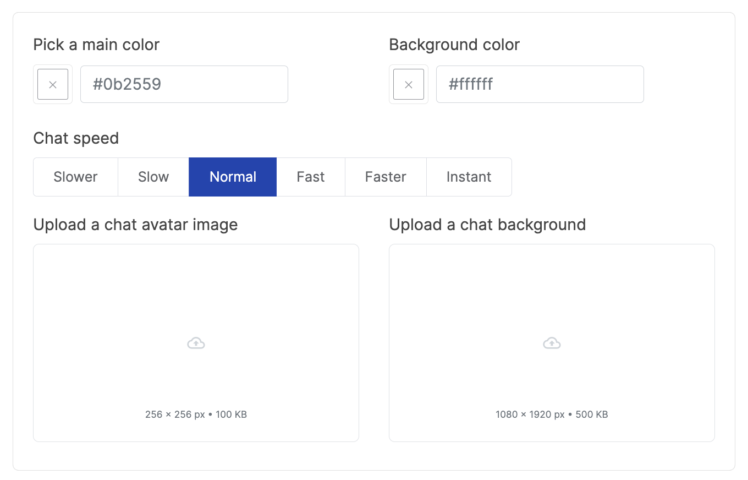The image size is (748, 480).
Task: Click the "Background color" label
Action: pyautogui.click(x=454, y=45)
